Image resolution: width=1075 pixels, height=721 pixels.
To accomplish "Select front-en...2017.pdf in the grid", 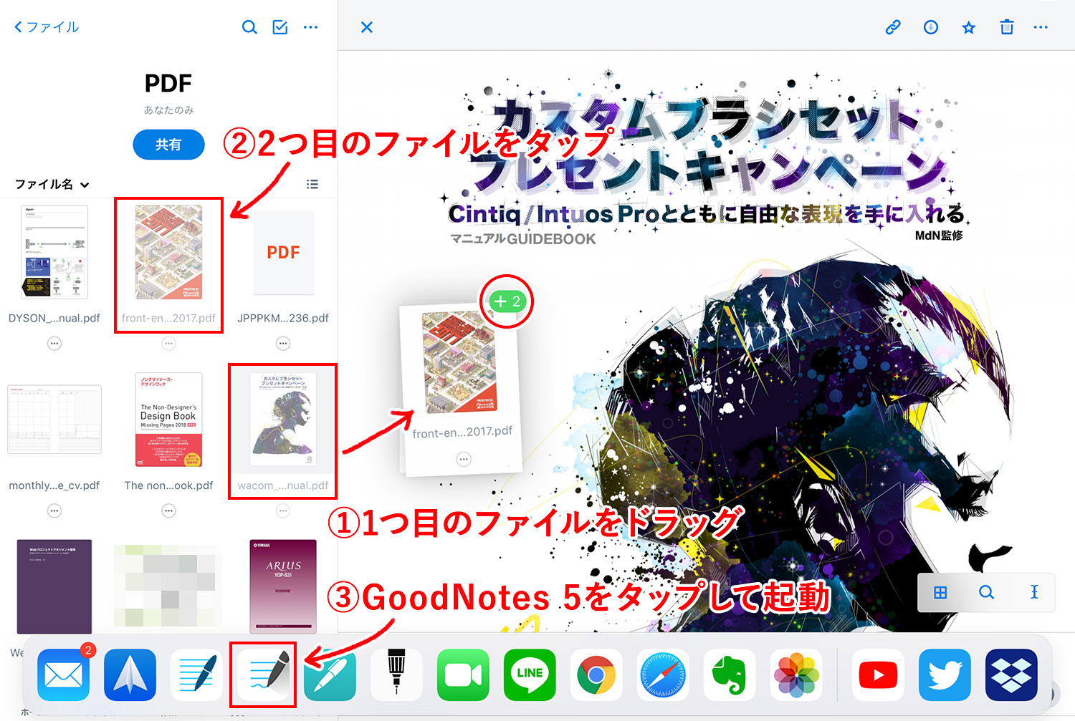I will tap(168, 252).
